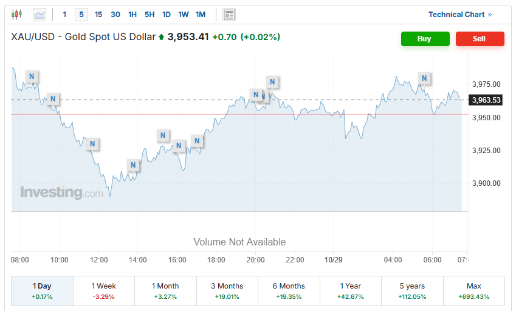This screenshot has height=311, width=516.
Task: Click the 3,963.53 price label on axis
Action: pyautogui.click(x=487, y=100)
